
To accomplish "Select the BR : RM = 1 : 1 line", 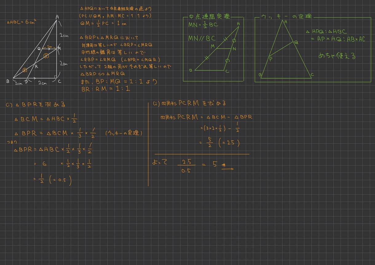I will click(x=106, y=89).
